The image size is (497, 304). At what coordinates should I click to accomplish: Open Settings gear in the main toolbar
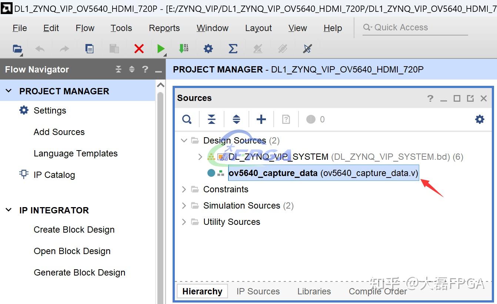pyautogui.click(x=208, y=48)
